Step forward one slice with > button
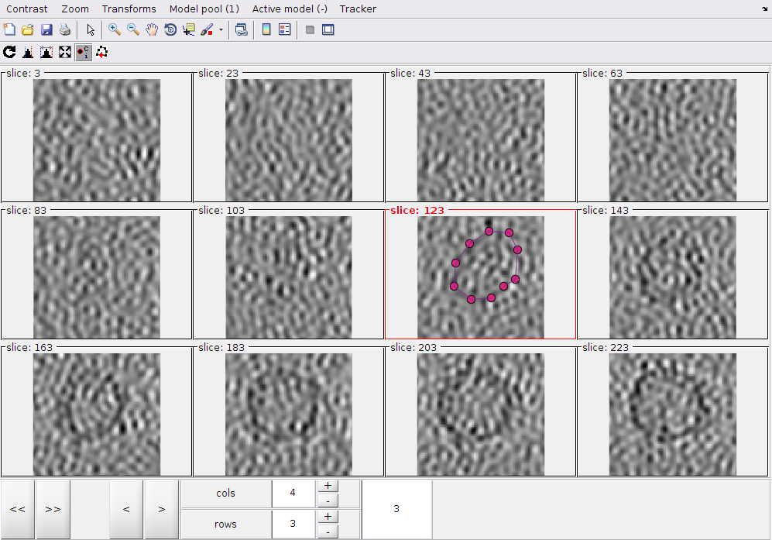 coord(162,510)
